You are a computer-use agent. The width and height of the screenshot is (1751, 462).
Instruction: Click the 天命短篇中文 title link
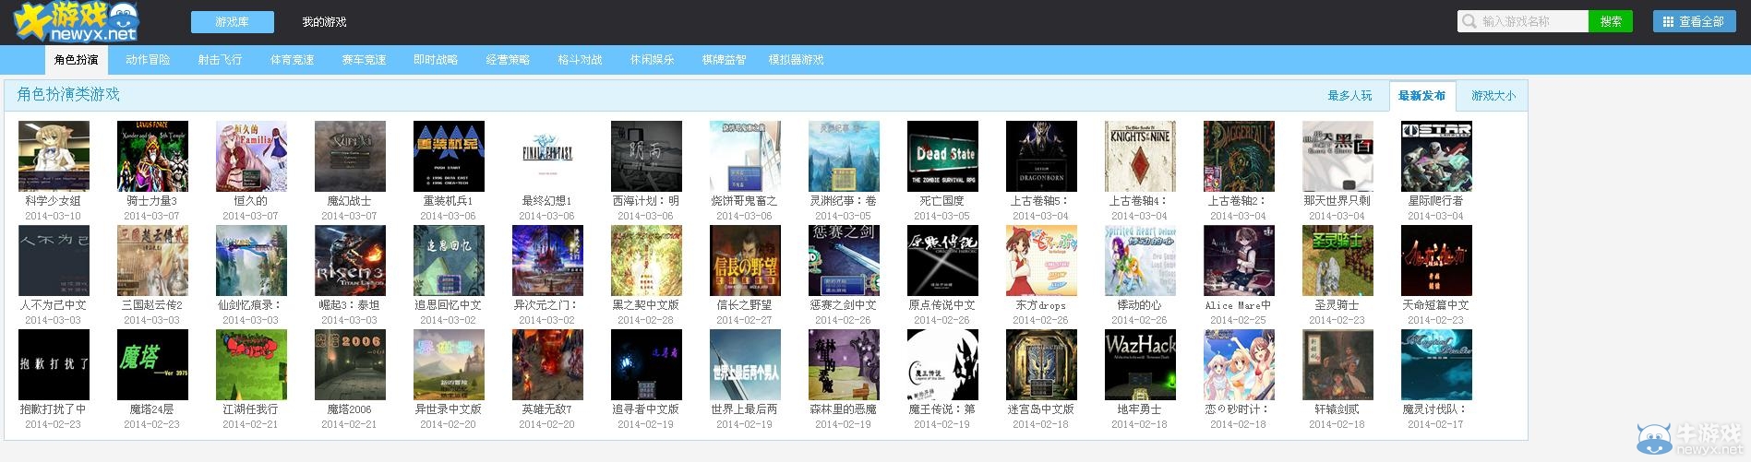tap(1436, 304)
